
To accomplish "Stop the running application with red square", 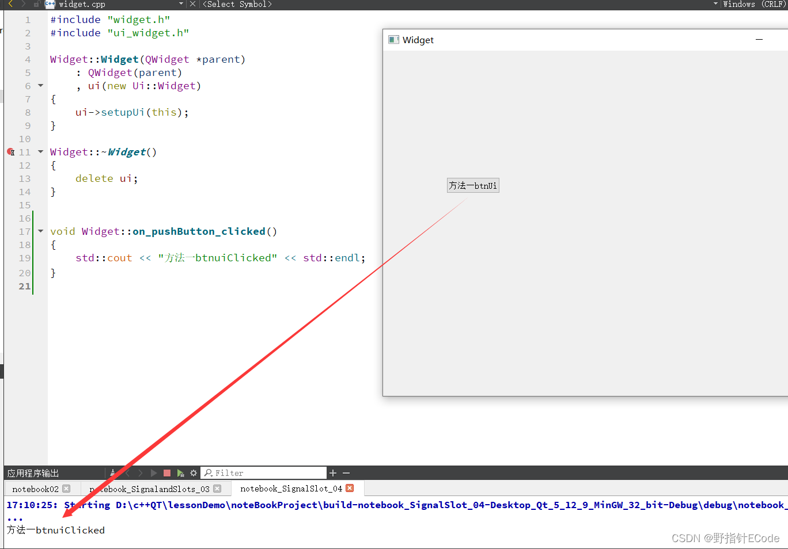I will coord(167,473).
